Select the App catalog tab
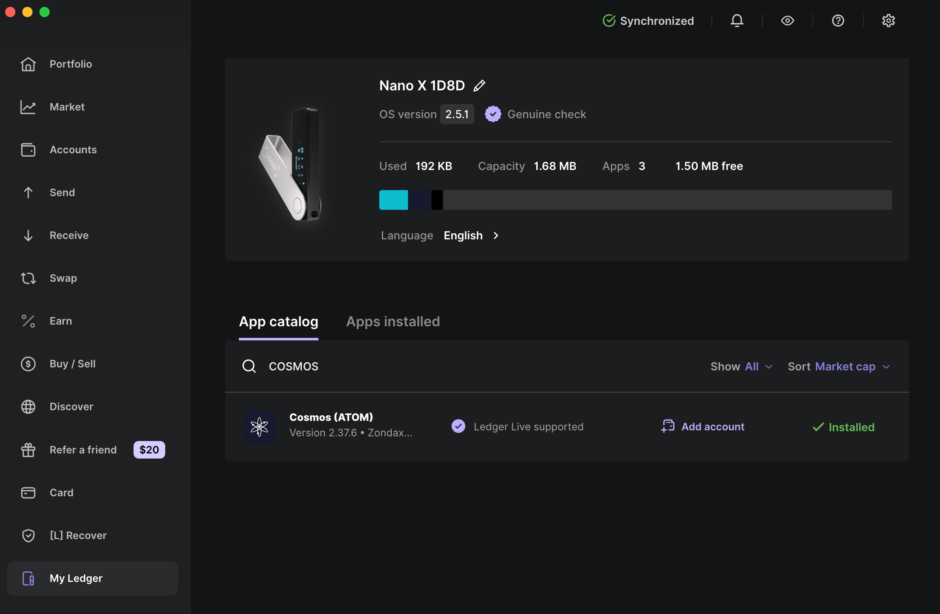 279,322
